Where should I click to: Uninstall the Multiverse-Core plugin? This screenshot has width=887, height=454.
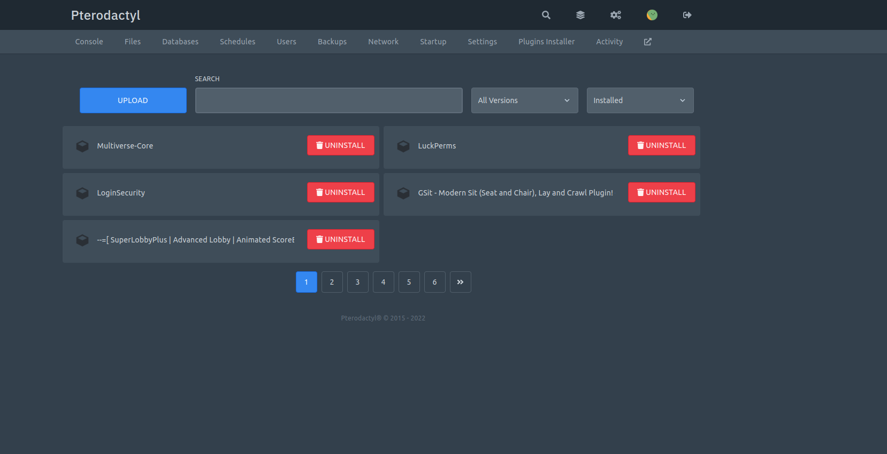(341, 145)
